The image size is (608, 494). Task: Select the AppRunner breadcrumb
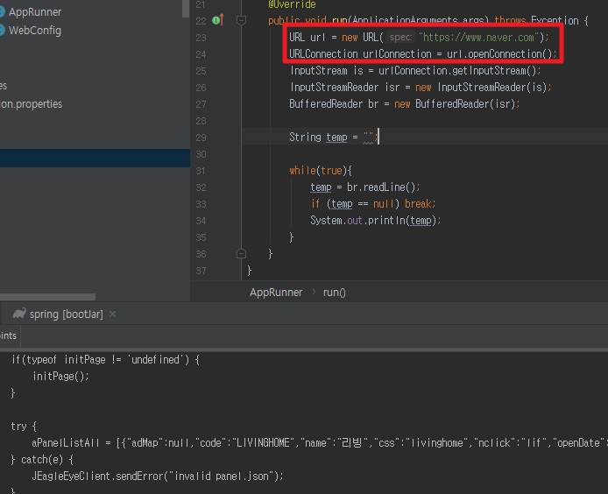point(276,293)
